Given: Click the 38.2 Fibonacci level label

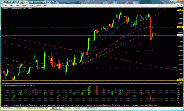Looking at the screenshot, I should pos(173,67).
